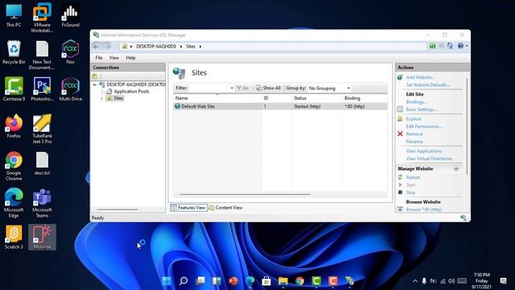Click the Actions pane vertical scrollbar
The image size is (515, 290).
467,126
